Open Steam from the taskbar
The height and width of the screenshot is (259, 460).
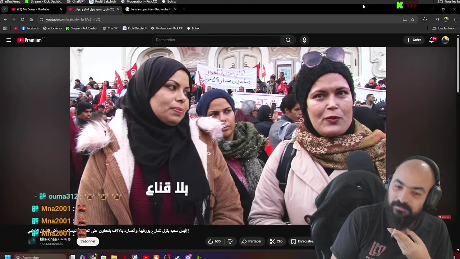pos(177,257)
